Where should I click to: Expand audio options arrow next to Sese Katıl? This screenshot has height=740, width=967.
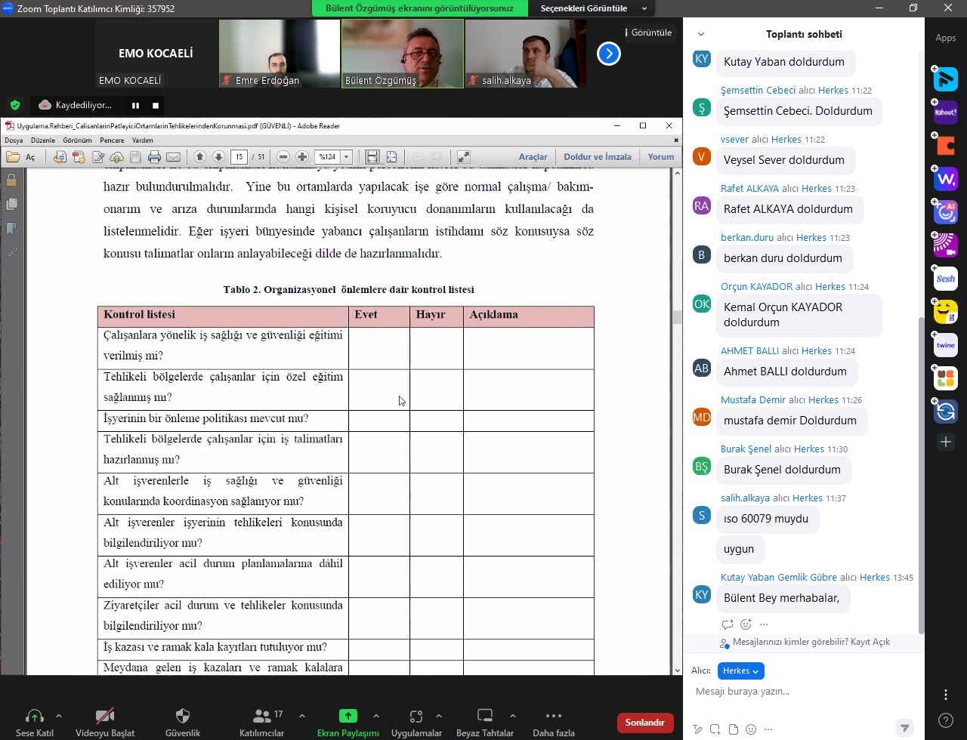[x=59, y=716]
